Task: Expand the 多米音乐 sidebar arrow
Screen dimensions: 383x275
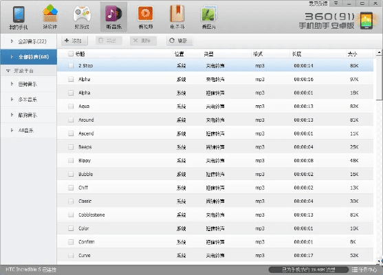Action: (12, 100)
